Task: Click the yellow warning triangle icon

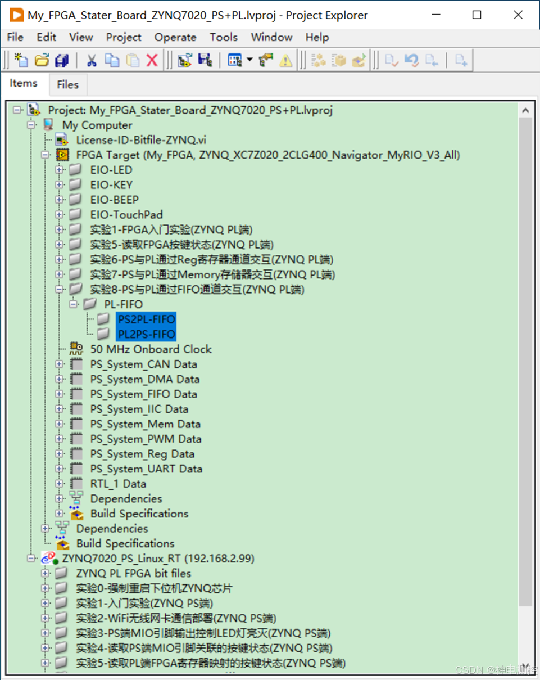Action: (x=286, y=60)
